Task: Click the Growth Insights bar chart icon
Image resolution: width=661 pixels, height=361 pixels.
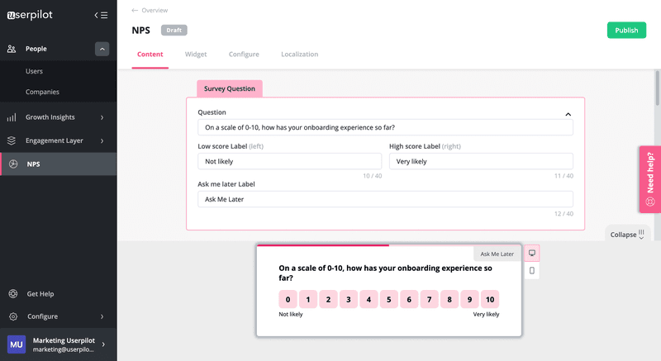Action: 12,117
